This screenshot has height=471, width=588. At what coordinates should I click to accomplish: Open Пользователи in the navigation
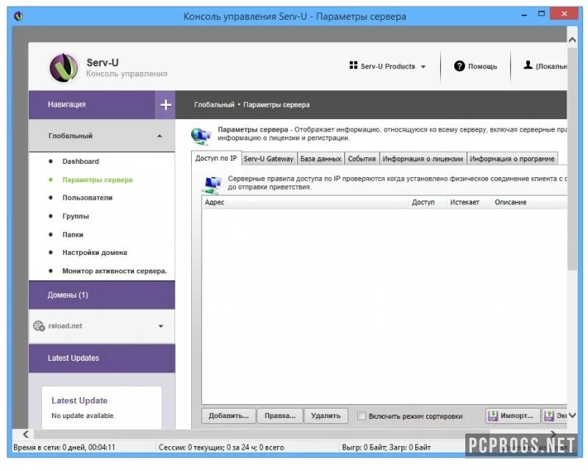tap(87, 198)
